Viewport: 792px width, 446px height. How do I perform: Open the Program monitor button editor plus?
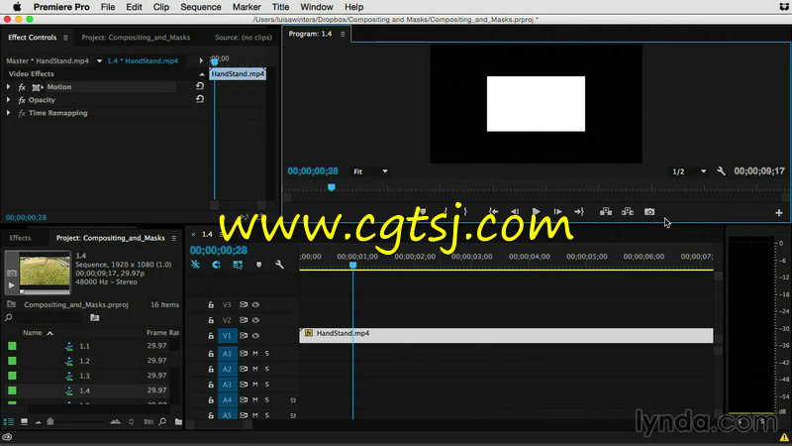point(778,212)
